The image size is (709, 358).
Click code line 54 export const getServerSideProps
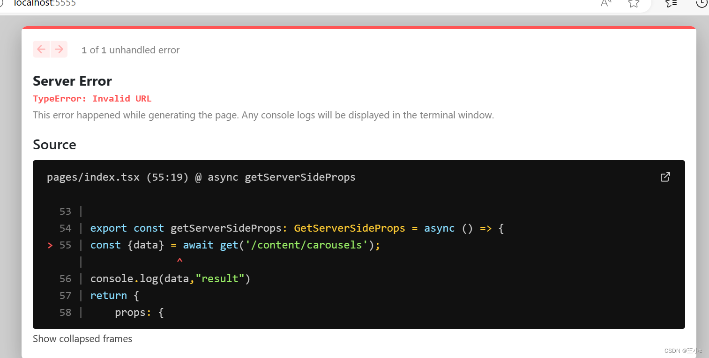tap(297, 228)
